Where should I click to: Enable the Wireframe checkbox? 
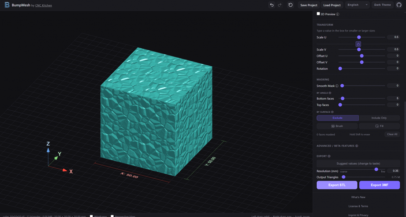(91, 216)
